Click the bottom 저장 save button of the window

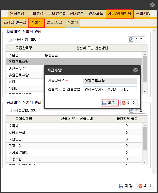(x=126, y=186)
